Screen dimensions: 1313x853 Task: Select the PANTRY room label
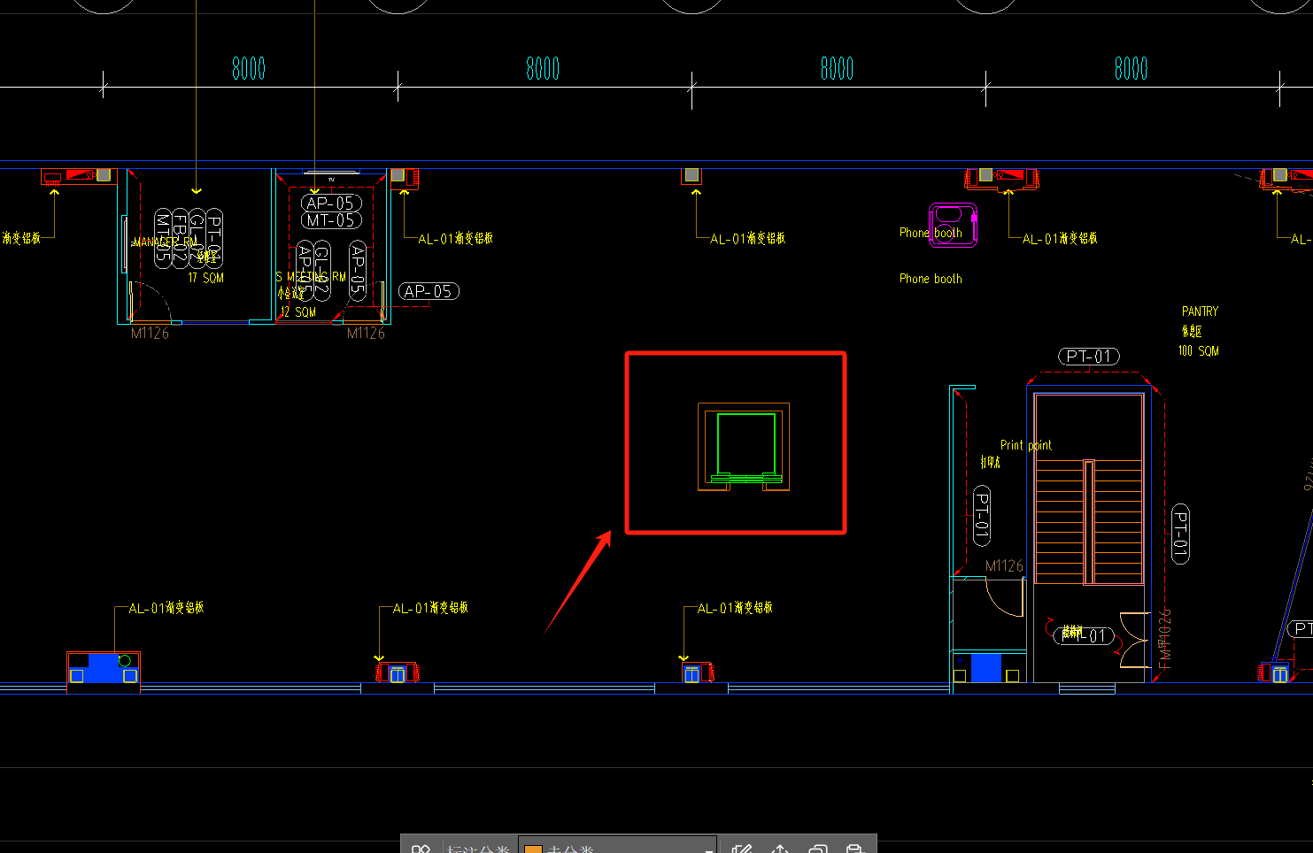pos(1200,311)
